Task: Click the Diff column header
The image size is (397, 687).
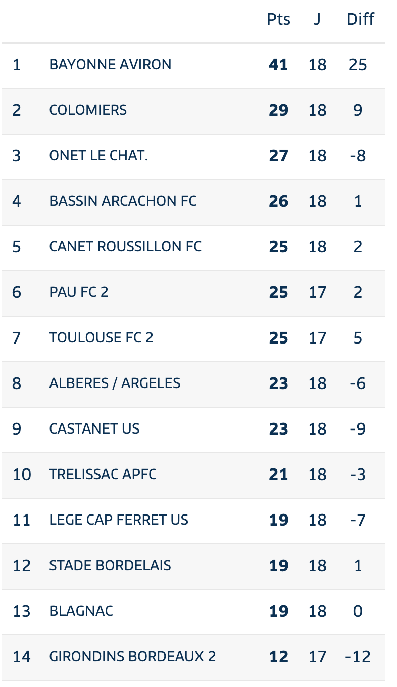Action: (360, 20)
